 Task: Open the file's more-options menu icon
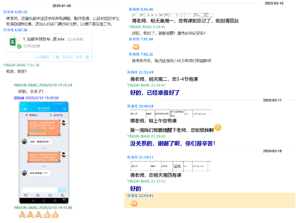[x=87, y=57]
